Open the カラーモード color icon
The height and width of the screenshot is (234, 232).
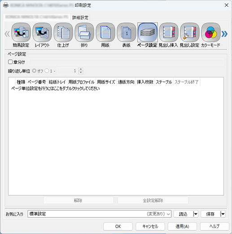211,35
